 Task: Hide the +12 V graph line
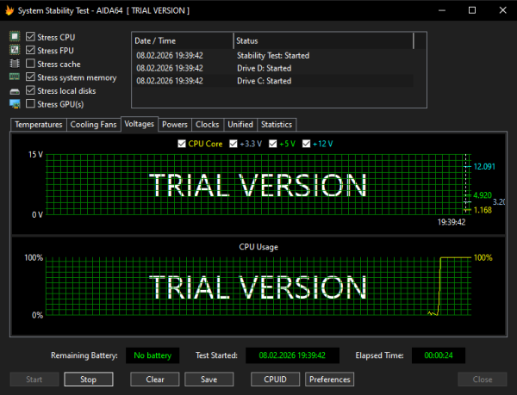tap(306, 144)
